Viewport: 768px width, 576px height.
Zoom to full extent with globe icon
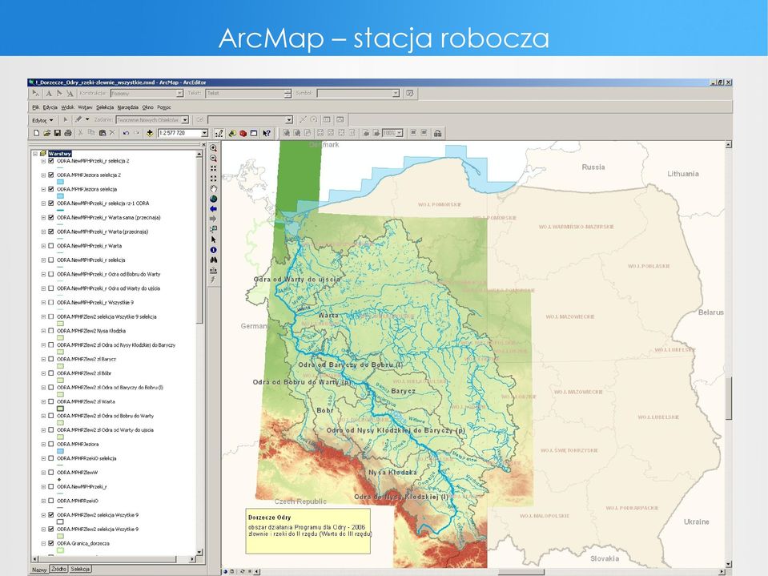point(214,199)
